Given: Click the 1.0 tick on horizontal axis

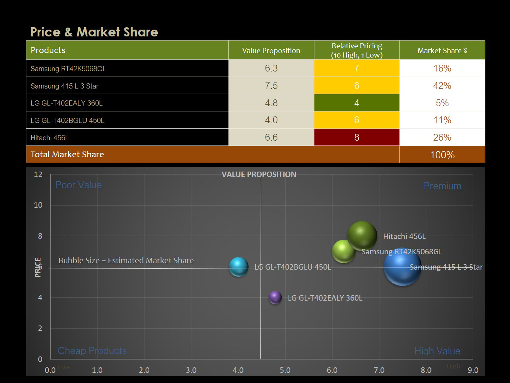Looking at the screenshot, I should (x=97, y=370).
